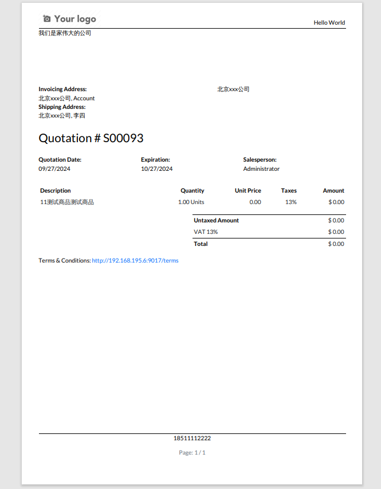
Task: Click the 'Shipping Address:' label
Action: tap(62, 107)
